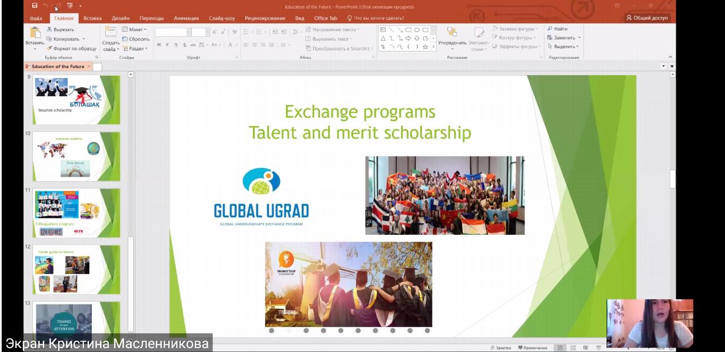Select slide 9 Bolashak scholarship thumbnail
The width and height of the screenshot is (725, 352).
click(x=76, y=100)
